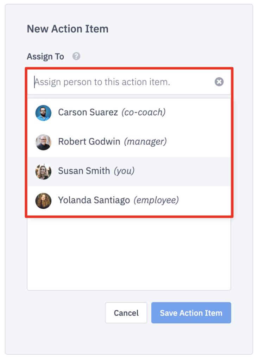
Task: Click Susan Smith's avatar photo
Action: click(x=43, y=171)
